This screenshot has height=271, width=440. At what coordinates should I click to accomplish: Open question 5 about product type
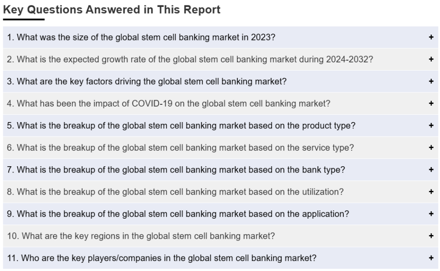point(220,126)
